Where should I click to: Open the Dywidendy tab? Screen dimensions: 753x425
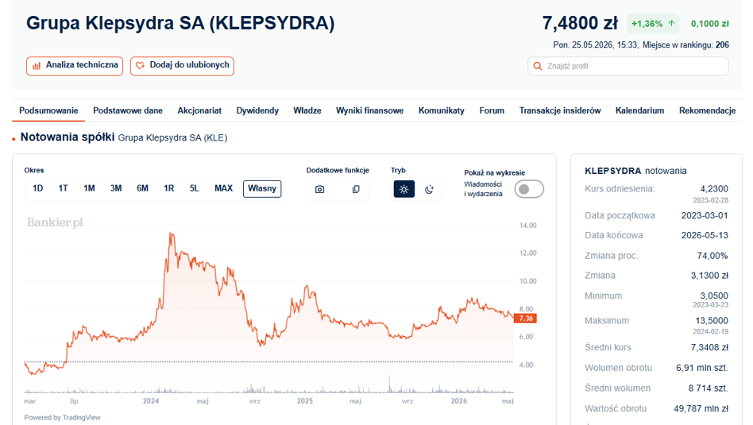tap(257, 110)
